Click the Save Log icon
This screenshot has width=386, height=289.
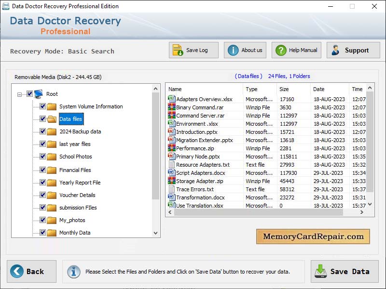click(x=177, y=50)
